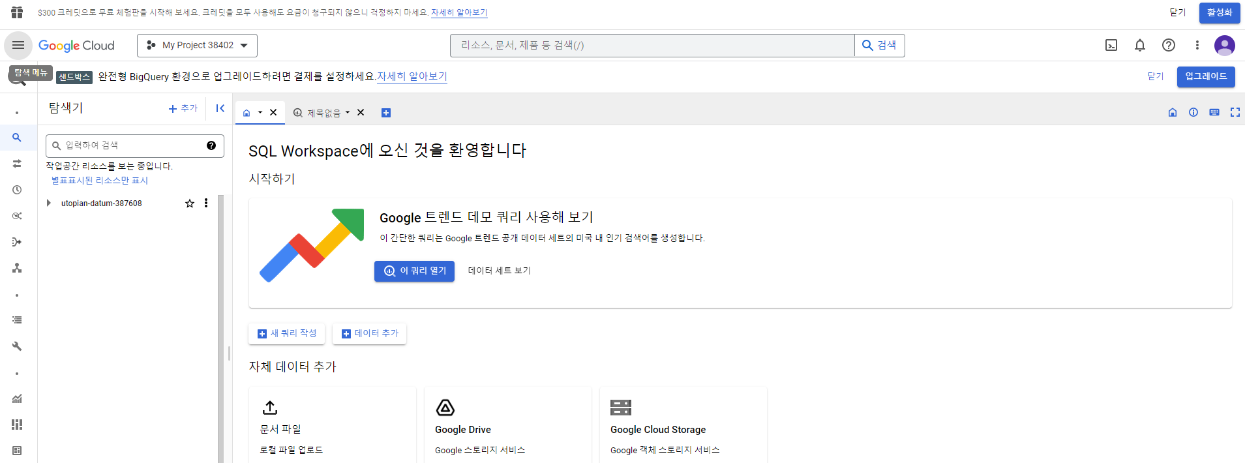
Task: Close the 제목없음 tab
Action: tap(361, 112)
